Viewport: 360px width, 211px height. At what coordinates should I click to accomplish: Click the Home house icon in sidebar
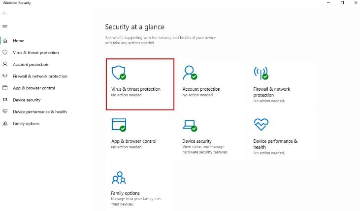click(x=5, y=41)
